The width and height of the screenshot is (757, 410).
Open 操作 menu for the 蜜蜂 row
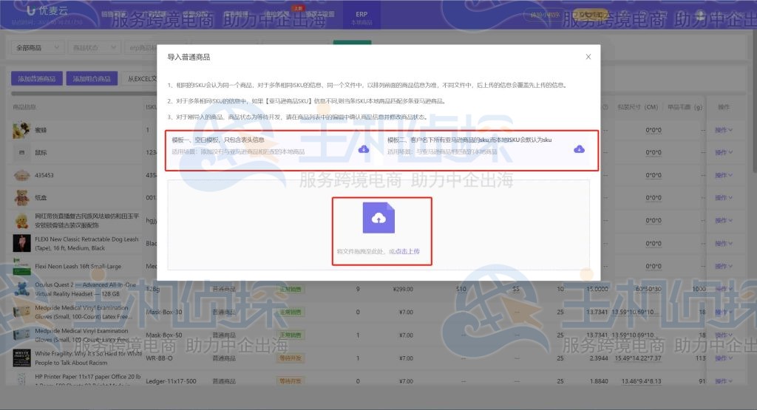tap(723, 130)
